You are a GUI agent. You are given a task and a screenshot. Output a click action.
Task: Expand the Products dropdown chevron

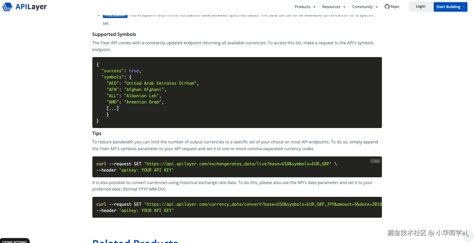coord(314,7)
